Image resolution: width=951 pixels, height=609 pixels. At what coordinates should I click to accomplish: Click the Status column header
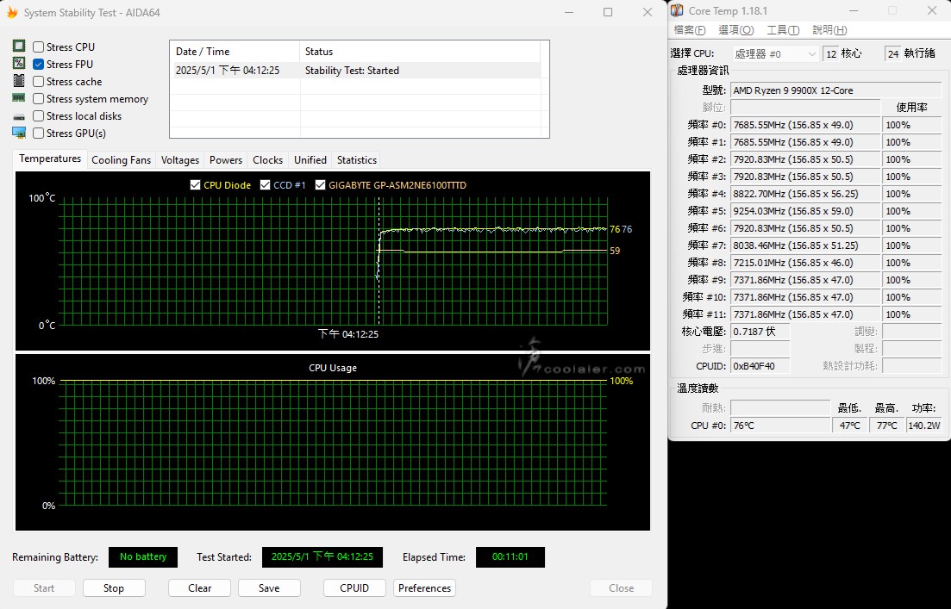pos(420,52)
